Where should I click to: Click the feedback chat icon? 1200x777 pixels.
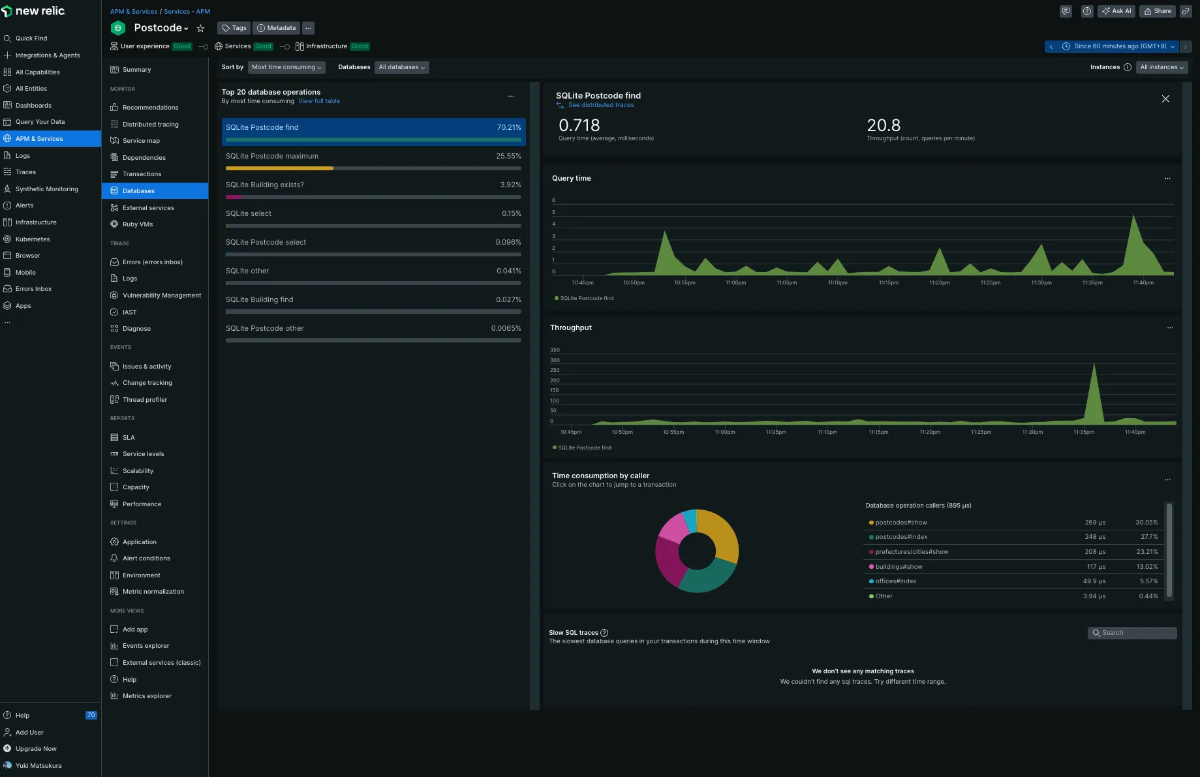1066,11
